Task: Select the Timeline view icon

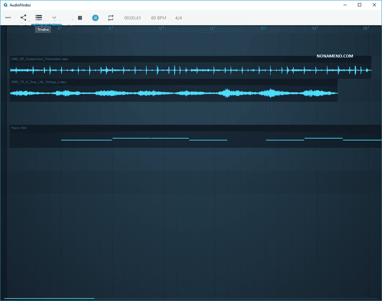Action: 39,18
